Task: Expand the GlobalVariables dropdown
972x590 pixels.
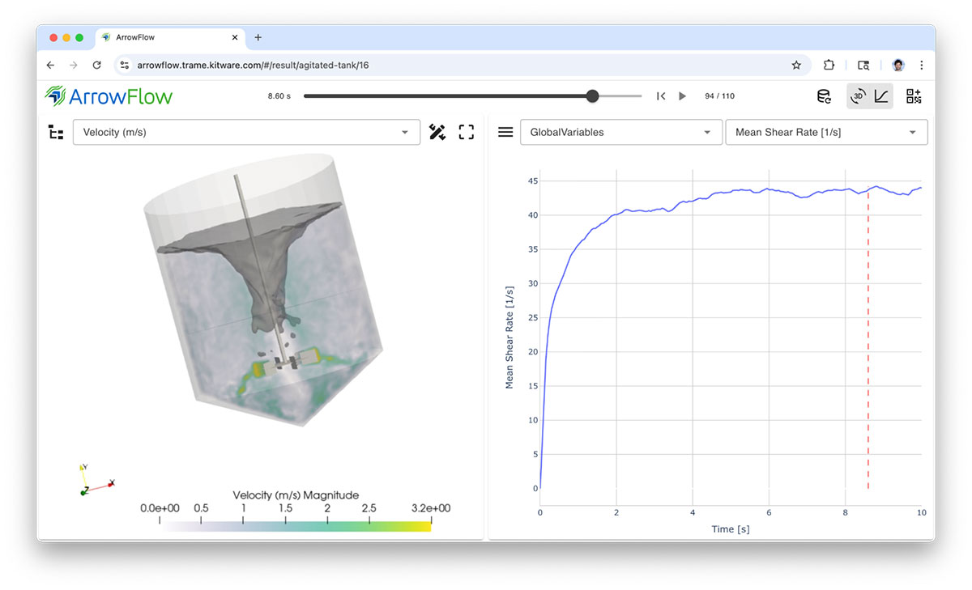Action: 620,133
